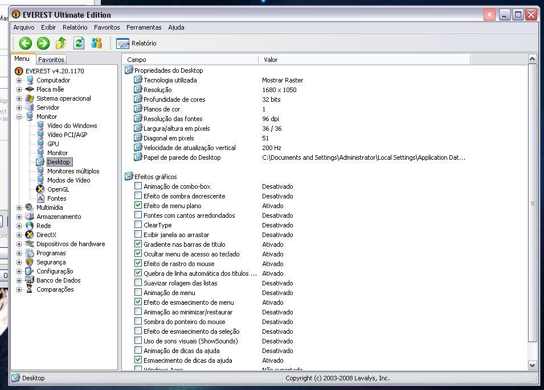Screen dimensions: 544x390
Task: Expand the Rede tree node
Action: coord(19,226)
